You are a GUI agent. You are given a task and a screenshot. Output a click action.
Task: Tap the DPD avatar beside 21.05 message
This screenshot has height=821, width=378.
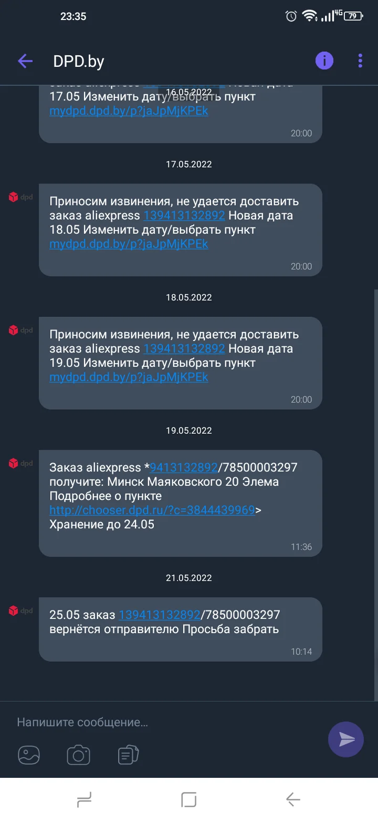(x=20, y=611)
